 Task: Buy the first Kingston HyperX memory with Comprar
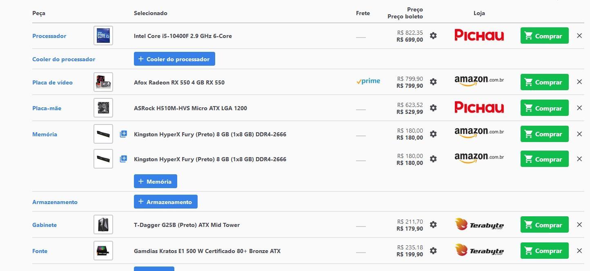pyautogui.click(x=544, y=134)
